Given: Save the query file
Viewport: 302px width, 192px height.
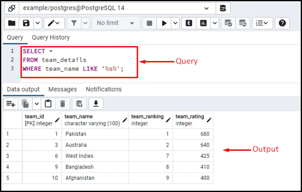Looking at the screenshot, I should 26,23.
